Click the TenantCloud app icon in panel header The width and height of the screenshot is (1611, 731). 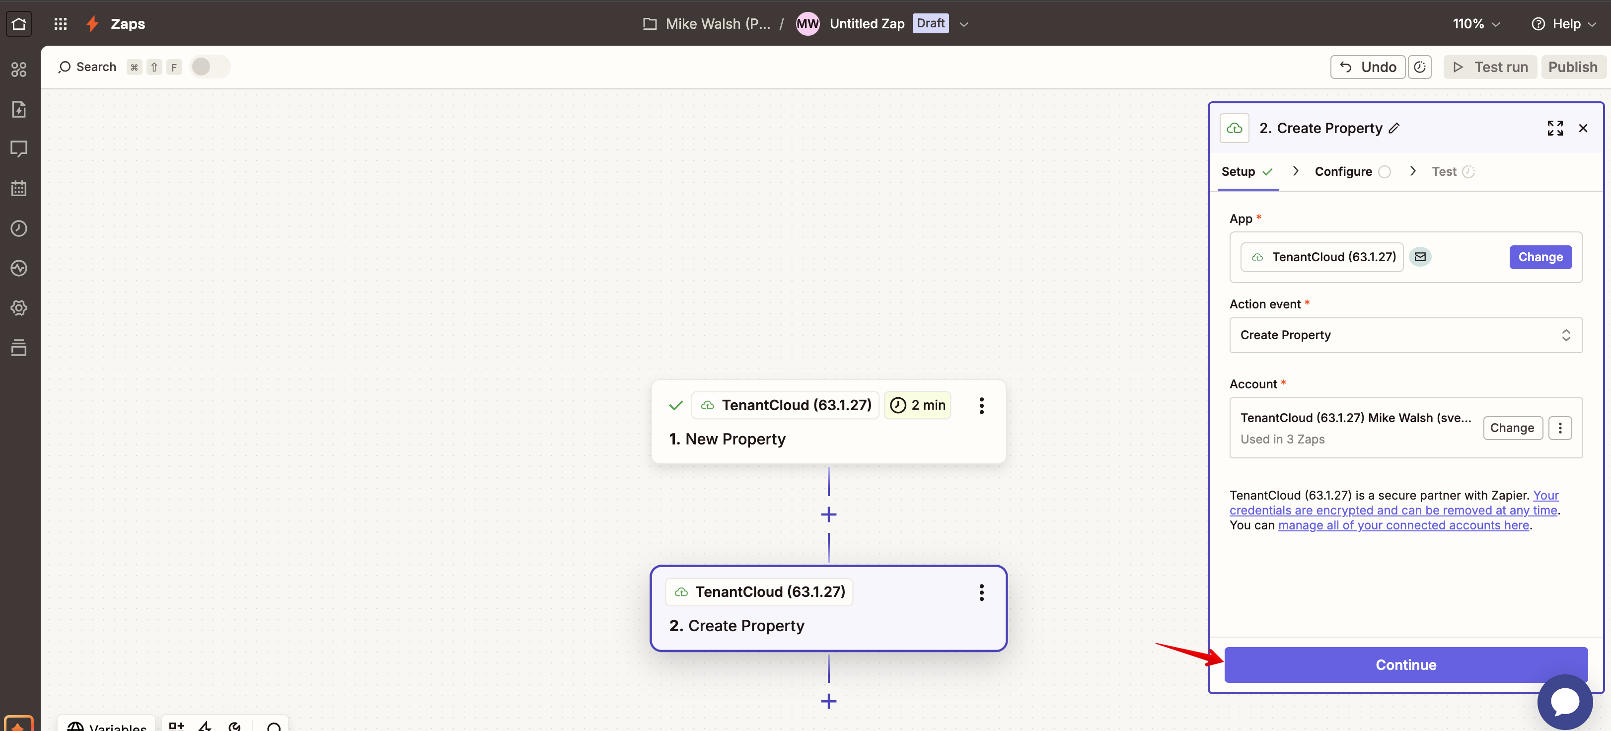pos(1234,128)
